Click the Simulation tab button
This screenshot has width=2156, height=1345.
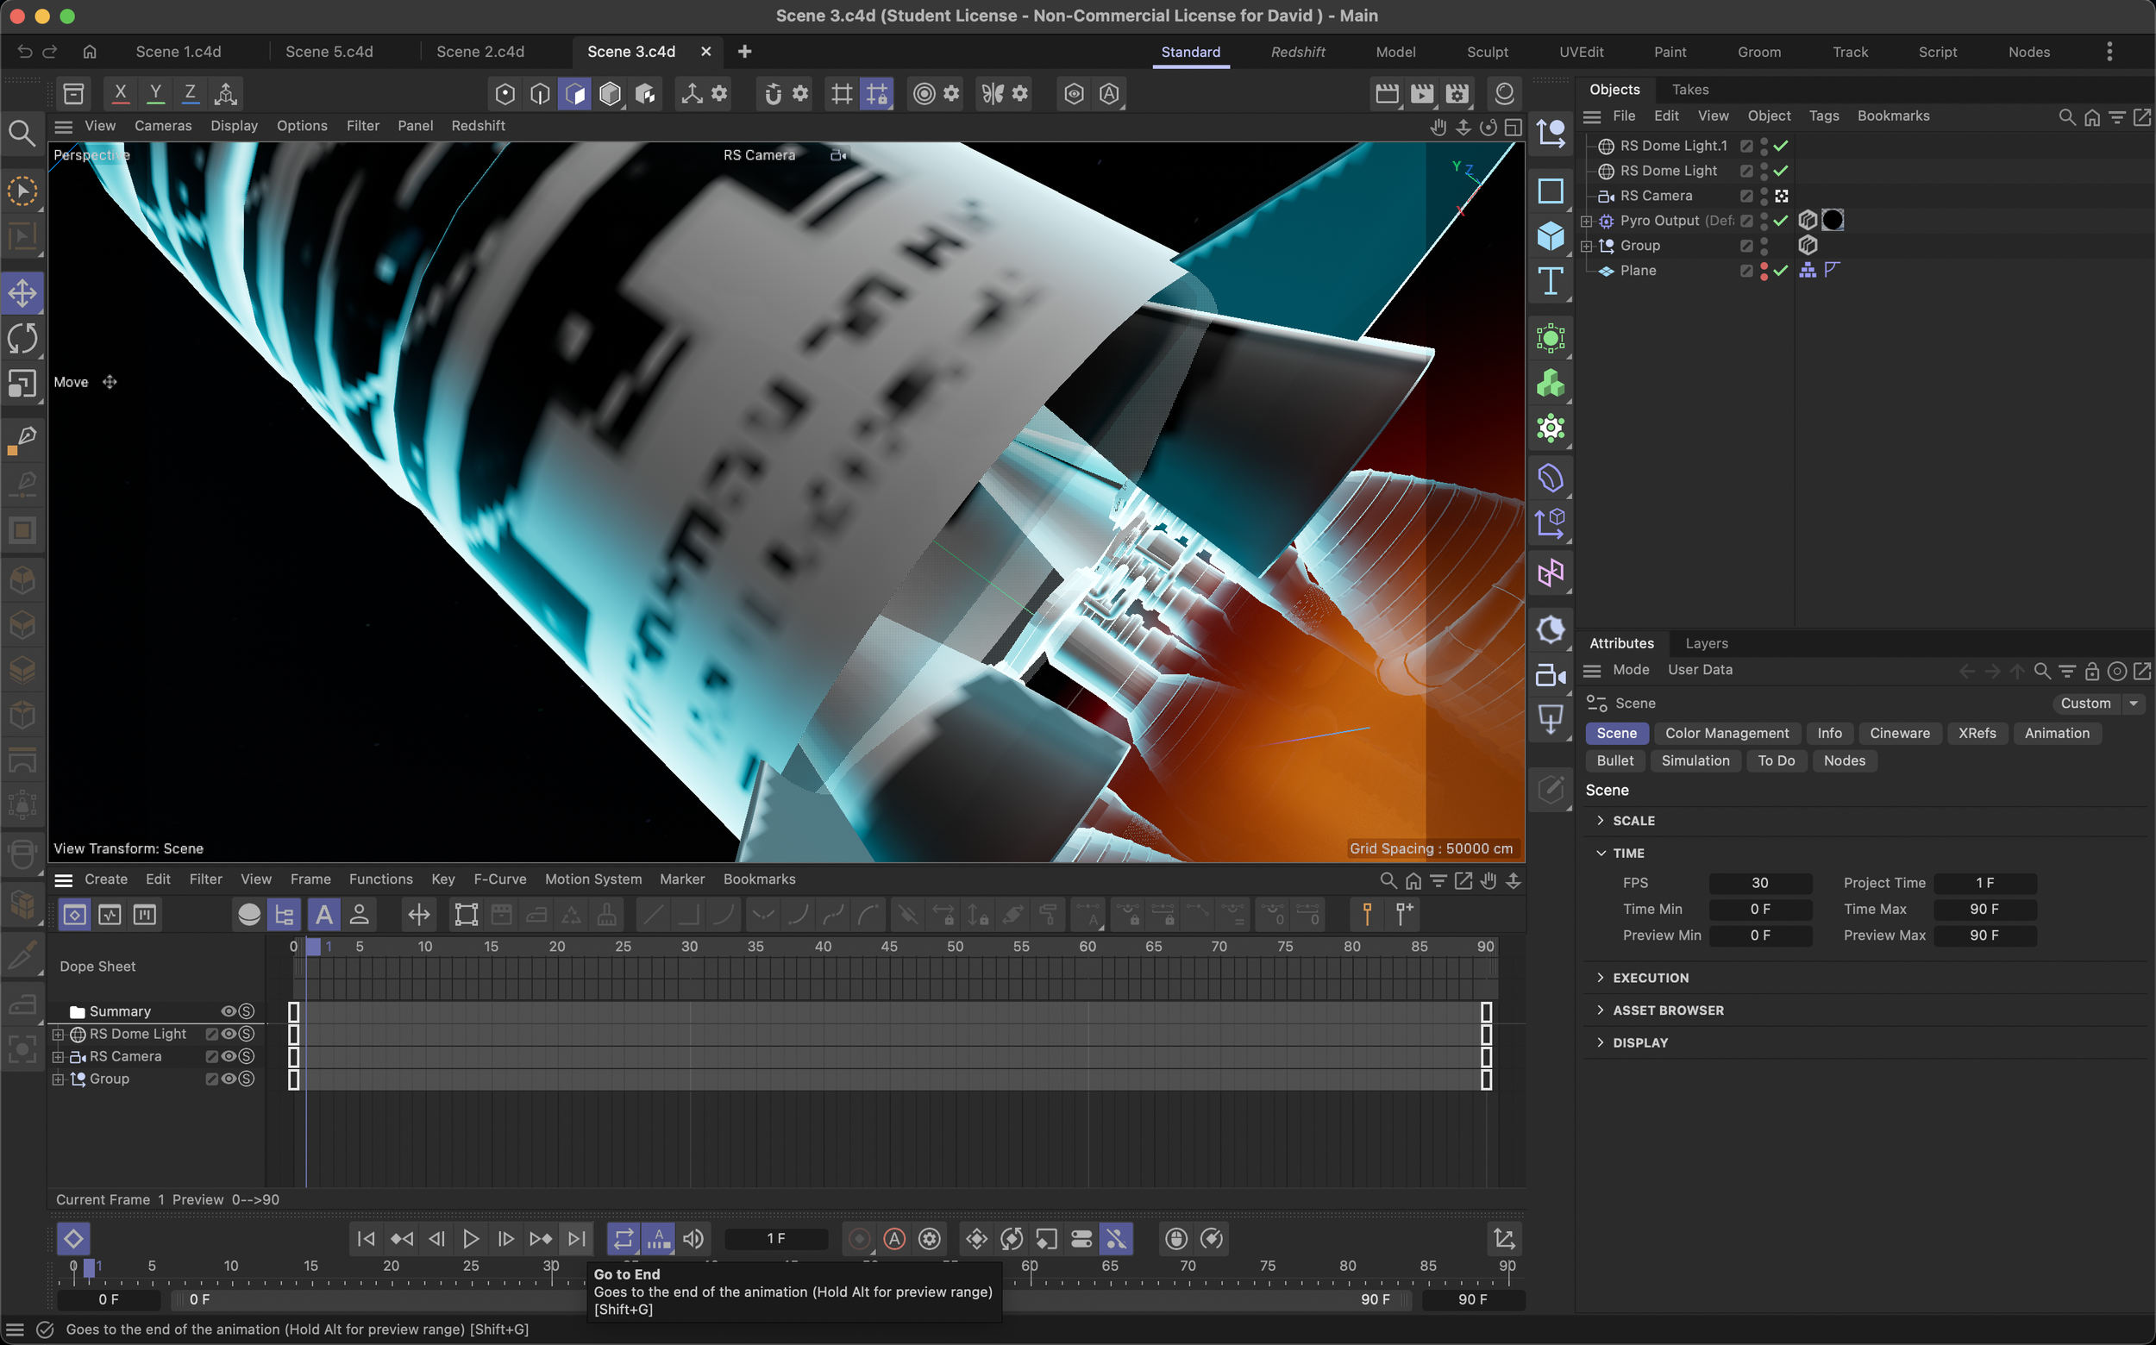click(1695, 760)
